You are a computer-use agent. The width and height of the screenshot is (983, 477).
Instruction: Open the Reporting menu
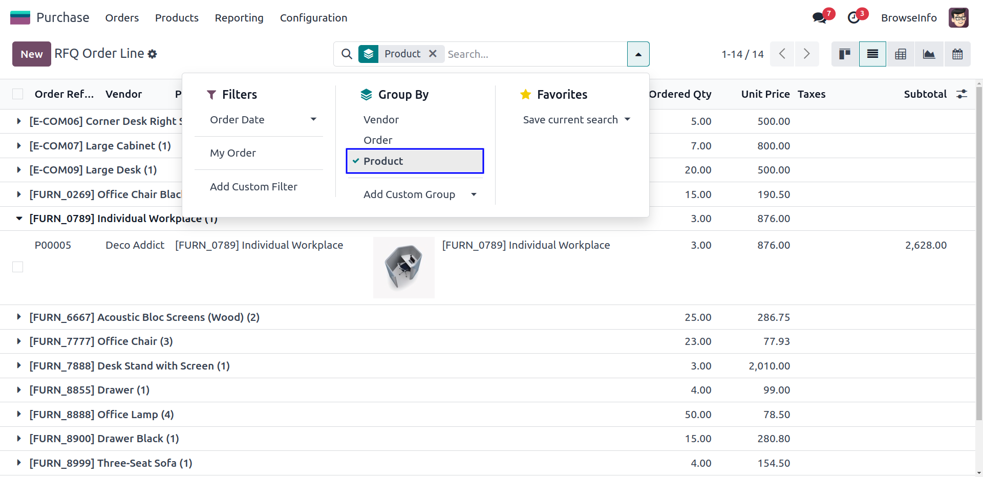(x=239, y=18)
